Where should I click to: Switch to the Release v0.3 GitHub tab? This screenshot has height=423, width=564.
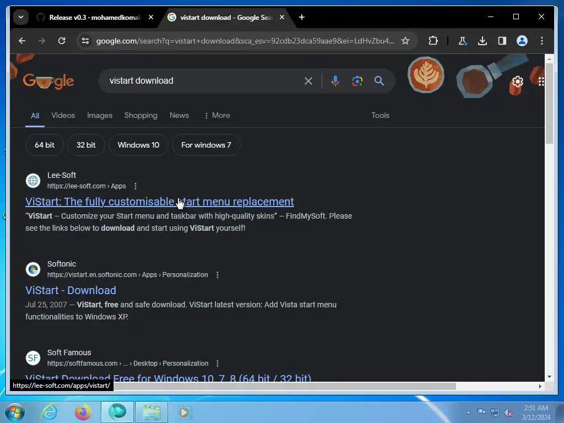[94, 17]
